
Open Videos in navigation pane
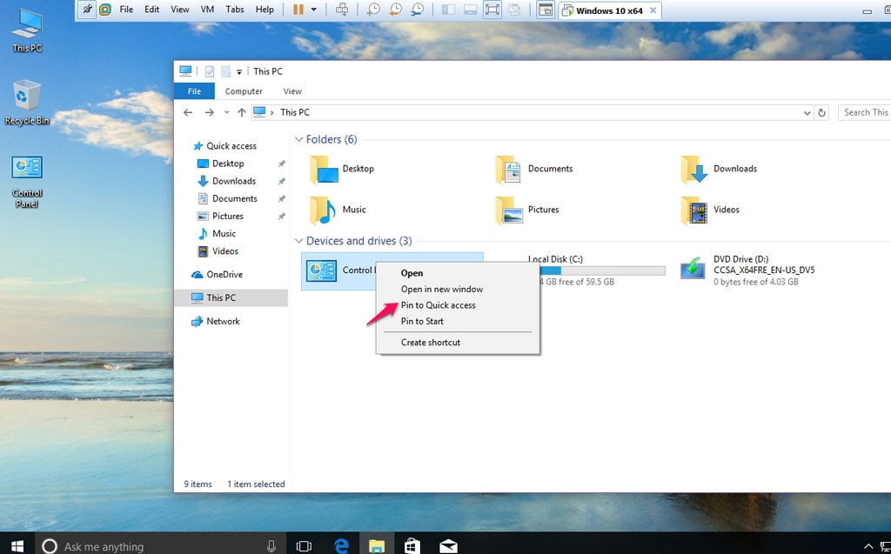click(225, 251)
